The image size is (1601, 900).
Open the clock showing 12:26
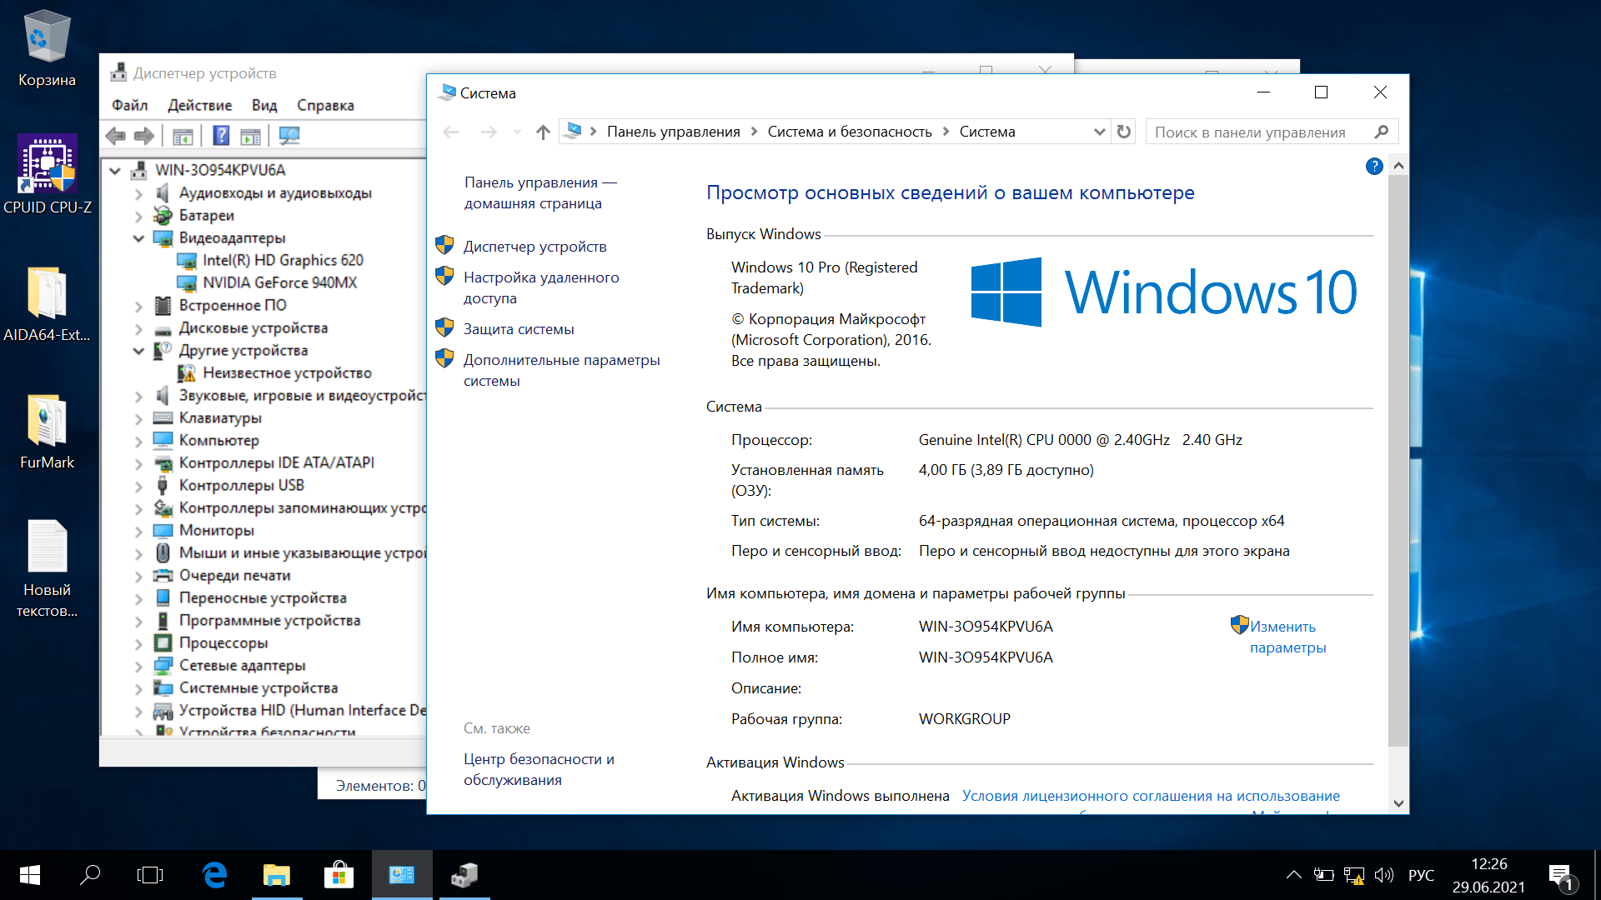1488,875
